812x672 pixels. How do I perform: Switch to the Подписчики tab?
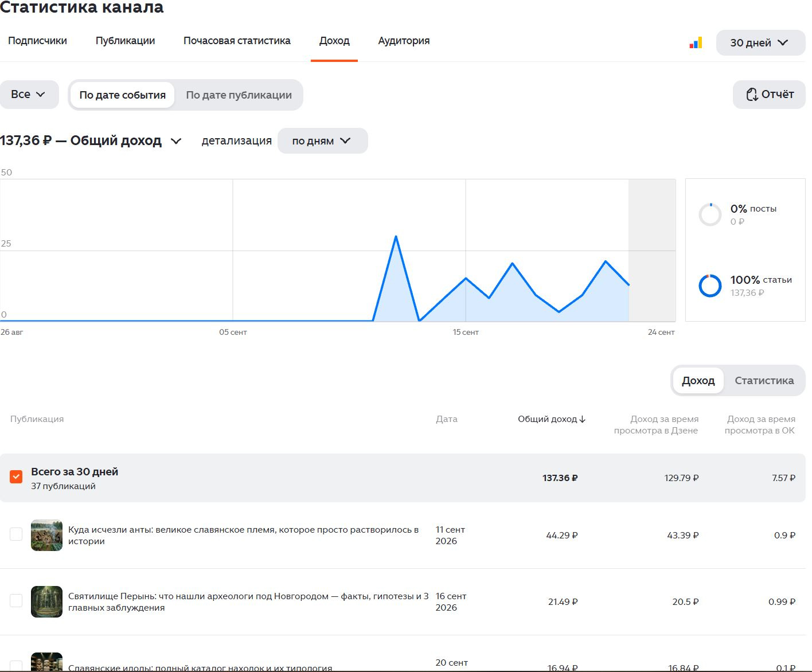[37, 41]
